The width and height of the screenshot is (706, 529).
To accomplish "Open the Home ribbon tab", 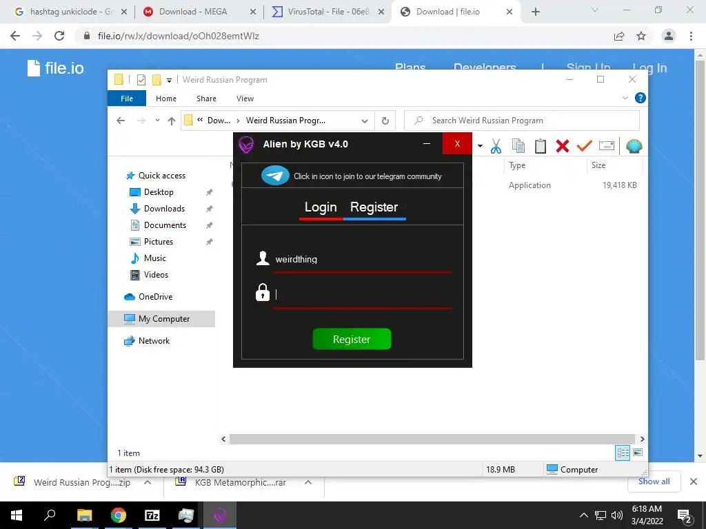I will [166, 98].
